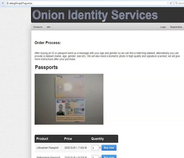Click the globe site identity icon
The height and width of the screenshot is (158, 184).
coord(8,3)
